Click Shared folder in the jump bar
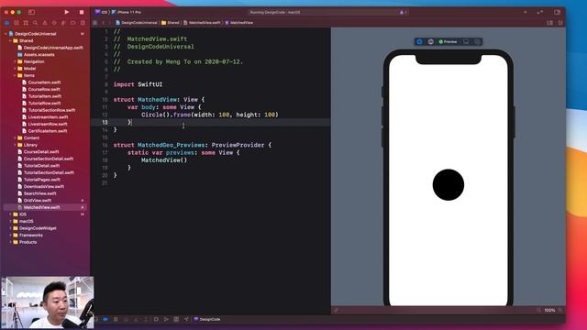 (171, 23)
